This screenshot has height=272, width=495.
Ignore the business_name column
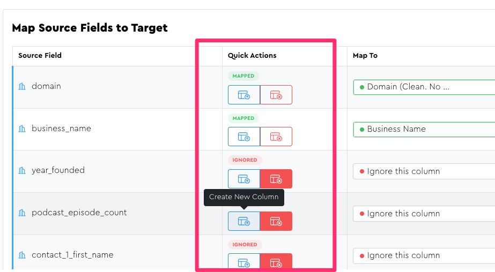click(x=276, y=137)
